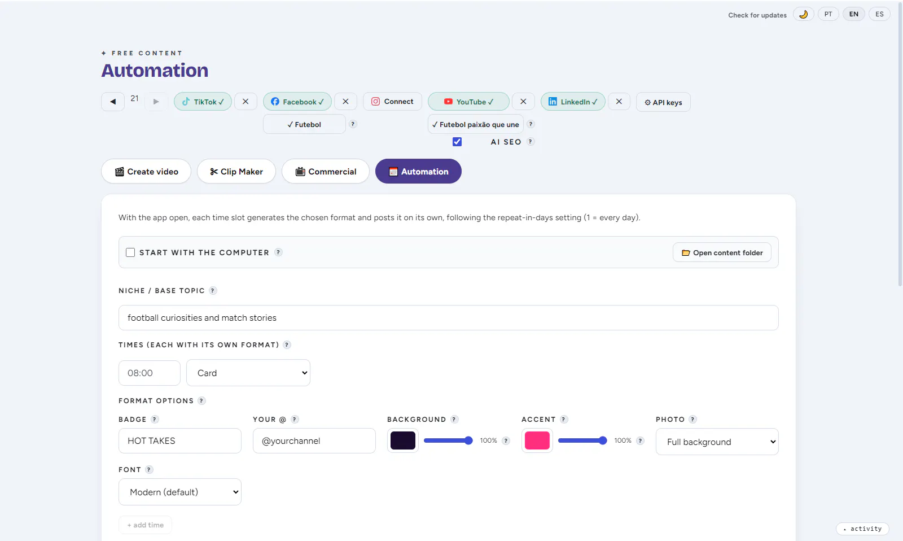Click the Facebook connected account button

[x=297, y=102]
